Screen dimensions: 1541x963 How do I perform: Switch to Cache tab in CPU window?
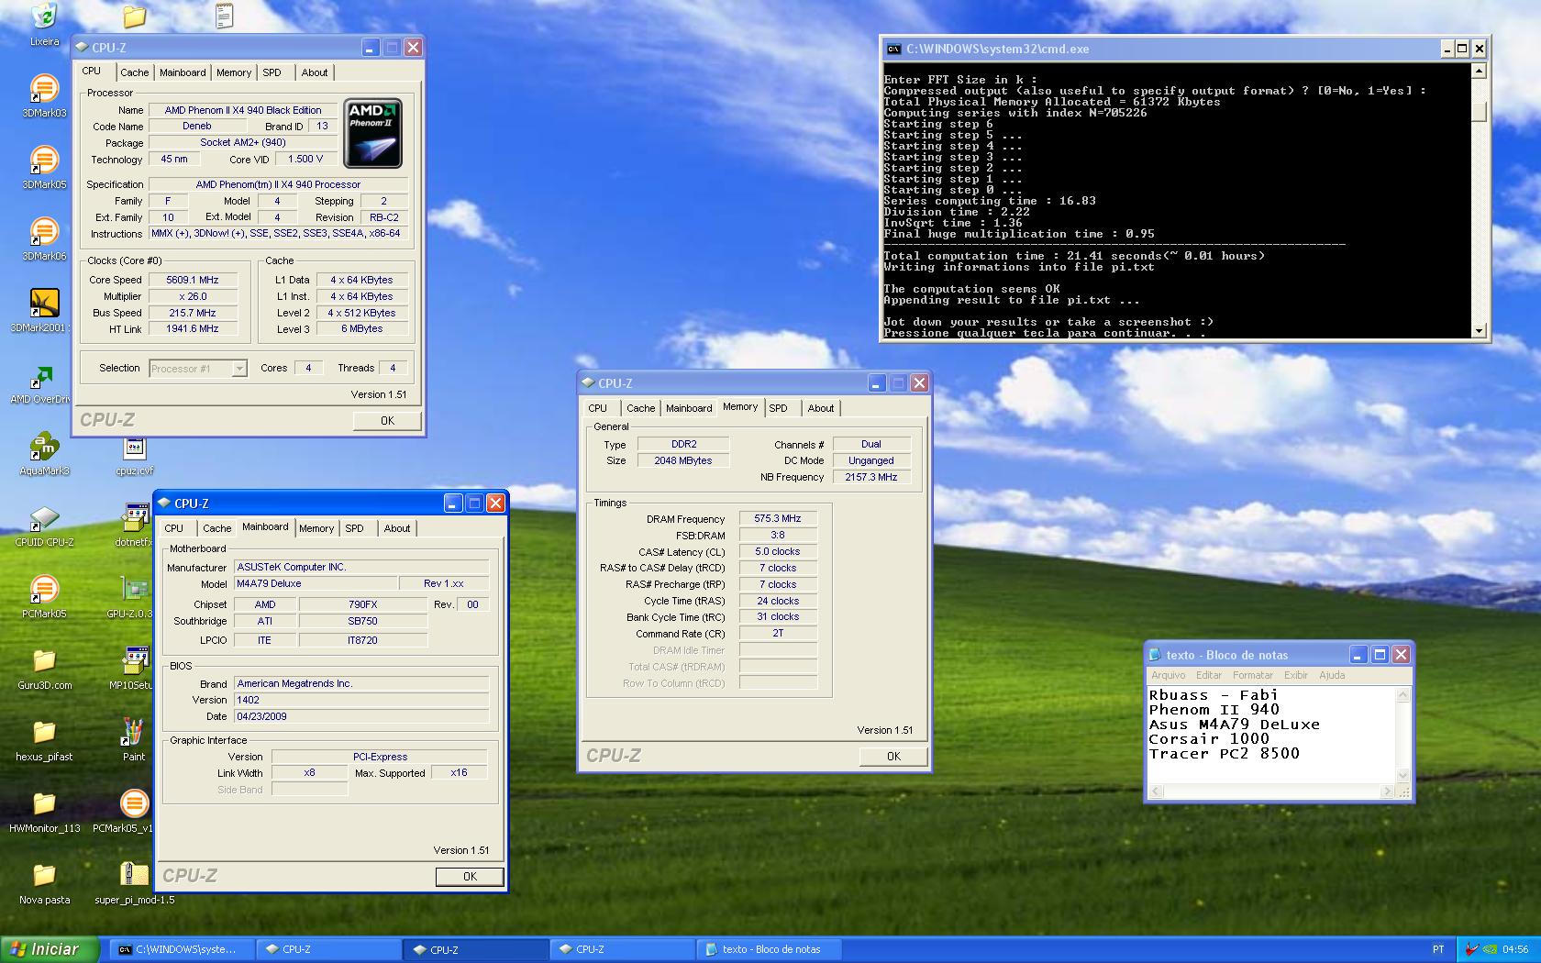(134, 72)
